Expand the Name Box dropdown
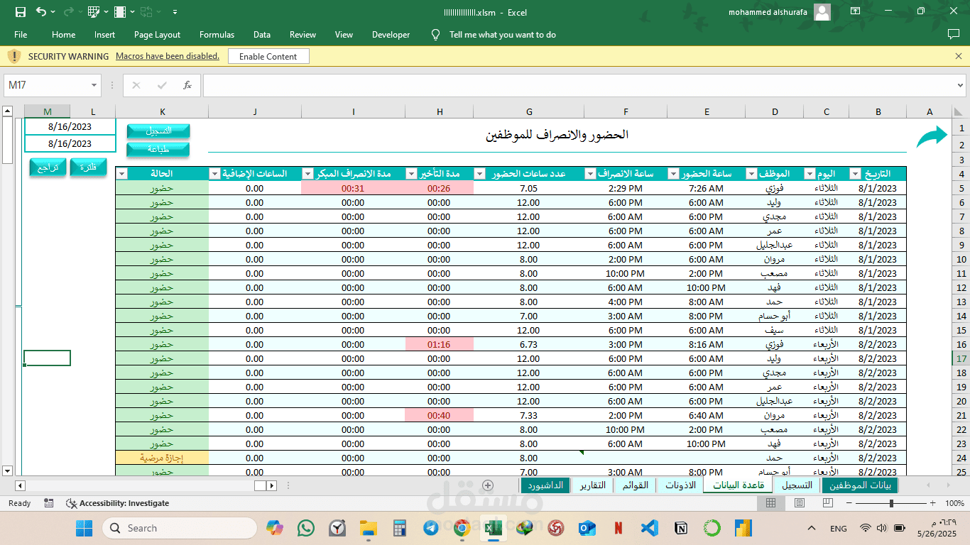 coord(94,85)
